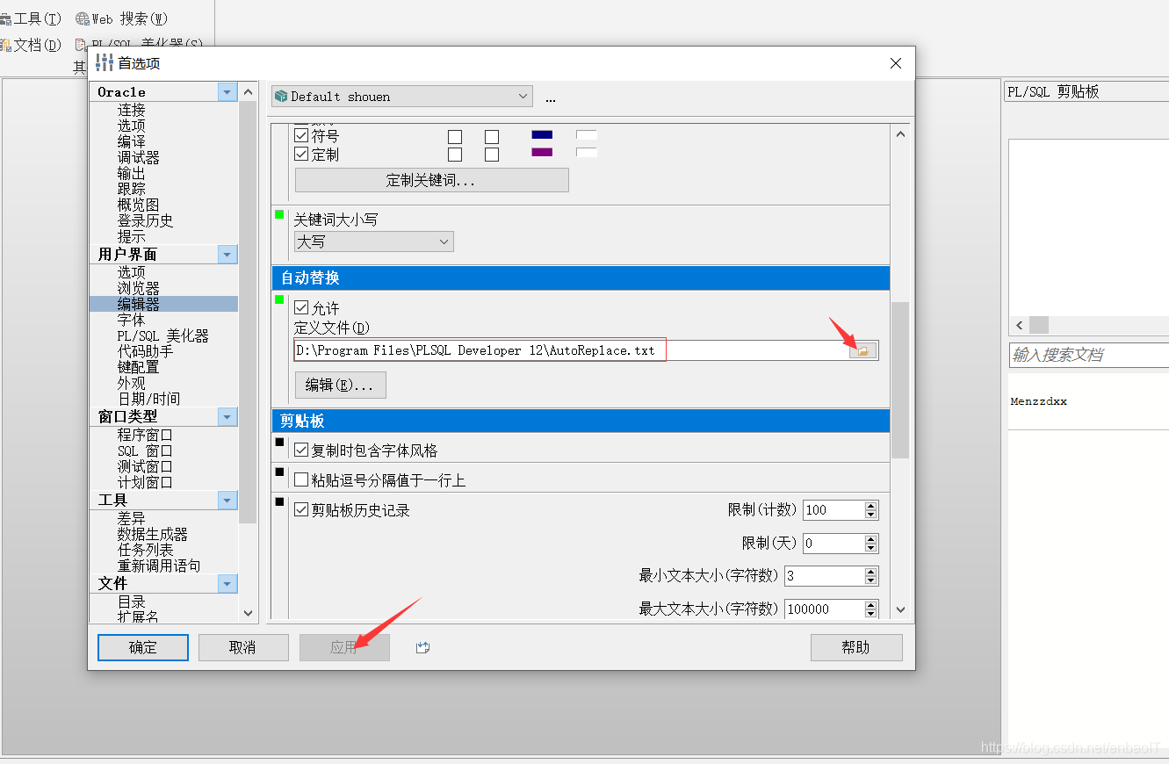Pick the purple text color swatch for 定制
1169x764 pixels.
point(543,153)
